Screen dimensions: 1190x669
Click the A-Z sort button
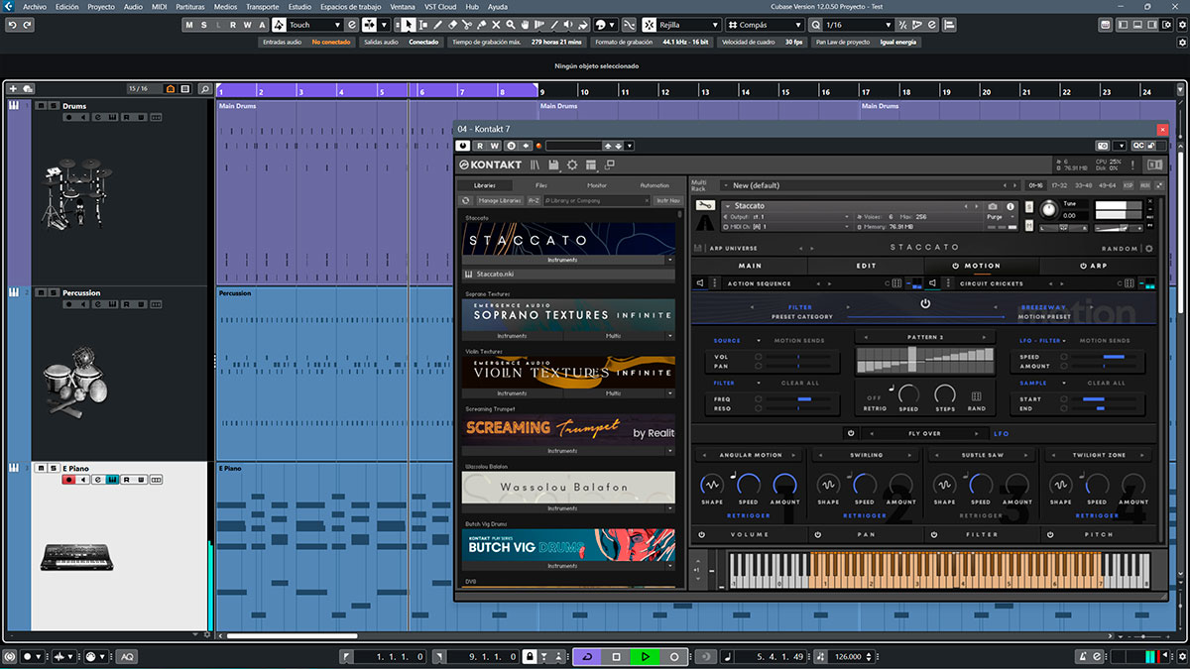click(534, 200)
